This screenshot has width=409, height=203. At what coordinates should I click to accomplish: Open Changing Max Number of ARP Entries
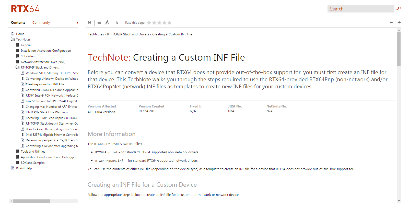click(51, 106)
